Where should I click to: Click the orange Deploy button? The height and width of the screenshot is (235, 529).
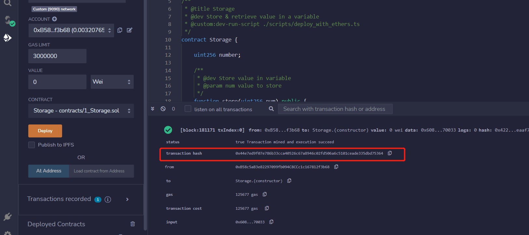point(45,131)
